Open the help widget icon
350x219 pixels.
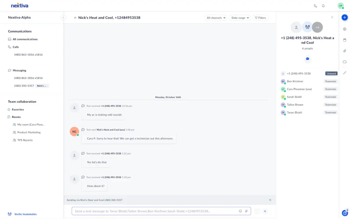[345, 213]
